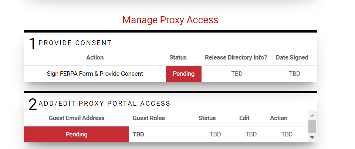Viewport: 355px width, 149px height.
Task: Click the proxy table scrollbar thumb
Action: pyautogui.click(x=312, y=126)
